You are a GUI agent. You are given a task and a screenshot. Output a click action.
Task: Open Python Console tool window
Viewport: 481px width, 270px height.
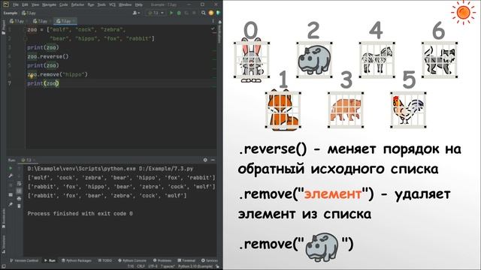132,260
